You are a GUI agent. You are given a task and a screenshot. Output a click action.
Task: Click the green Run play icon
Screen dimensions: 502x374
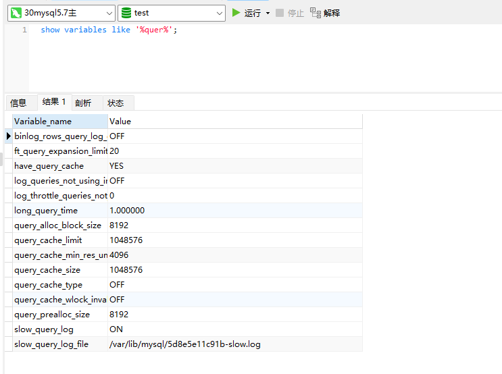tap(236, 13)
